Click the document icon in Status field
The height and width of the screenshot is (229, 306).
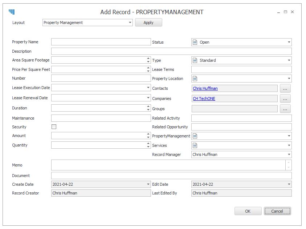(195, 42)
